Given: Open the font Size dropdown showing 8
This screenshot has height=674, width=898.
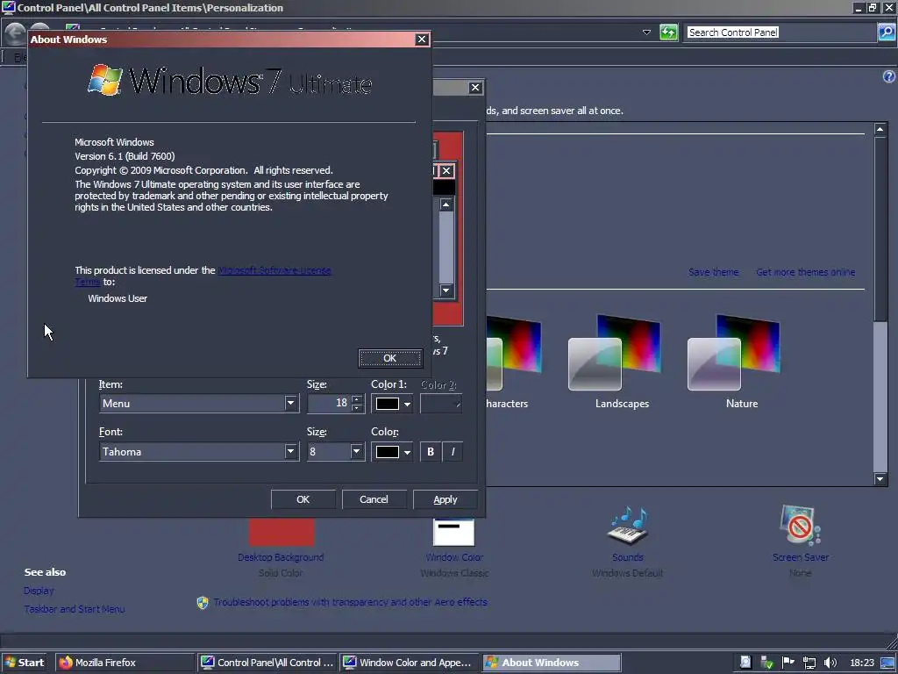Looking at the screenshot, I should pos(356,452).
